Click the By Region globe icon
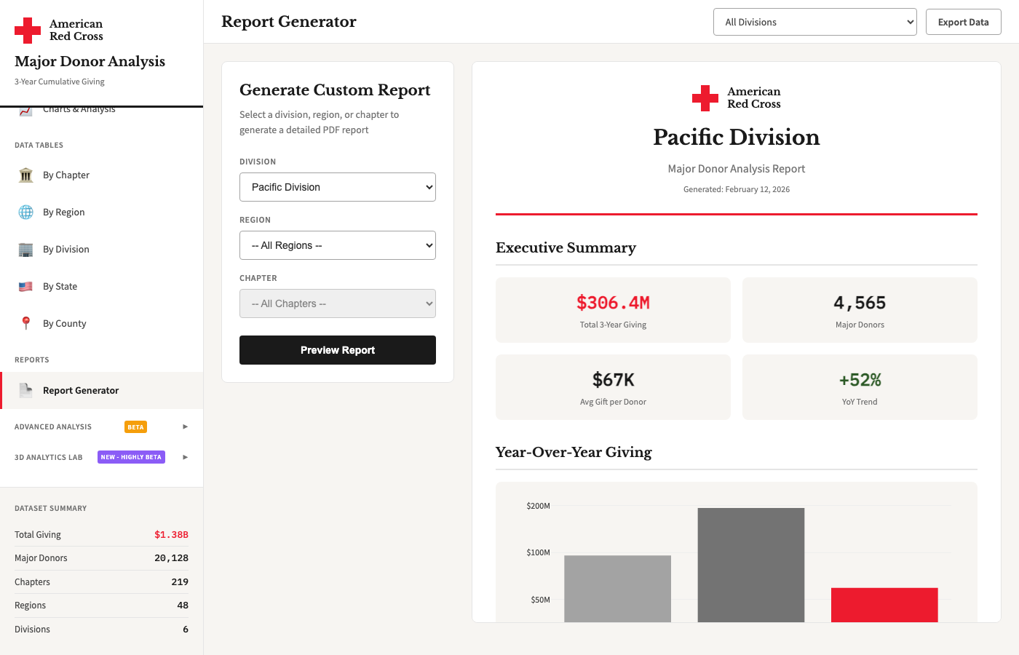 click(26, 212)
